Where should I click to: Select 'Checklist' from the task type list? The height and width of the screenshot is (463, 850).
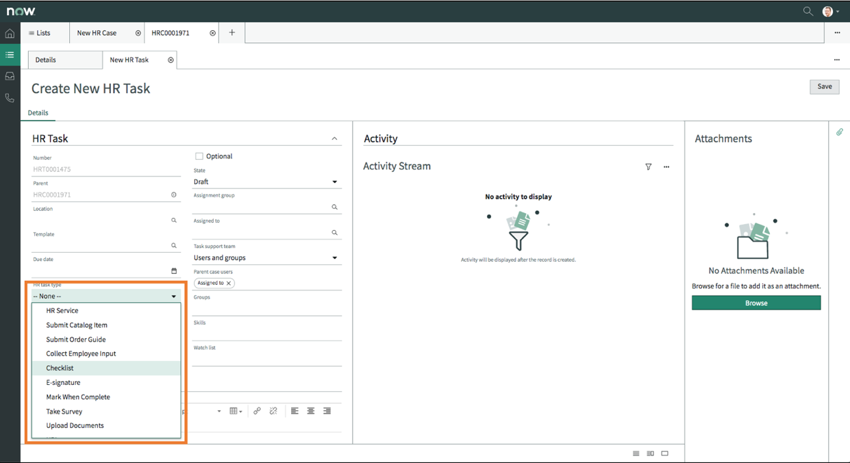click(x=106, y=368)
